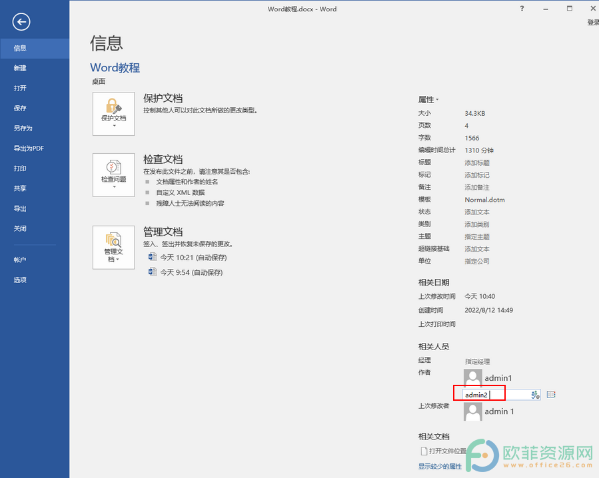Click the admin1 author avatar
Viewport: 599px width, 478px height.
(472, 377)
